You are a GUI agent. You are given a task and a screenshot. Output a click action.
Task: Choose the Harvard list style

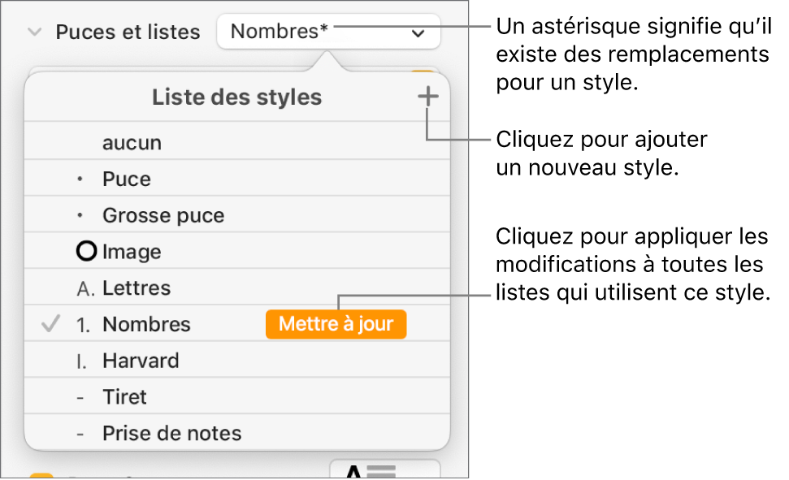141,361
